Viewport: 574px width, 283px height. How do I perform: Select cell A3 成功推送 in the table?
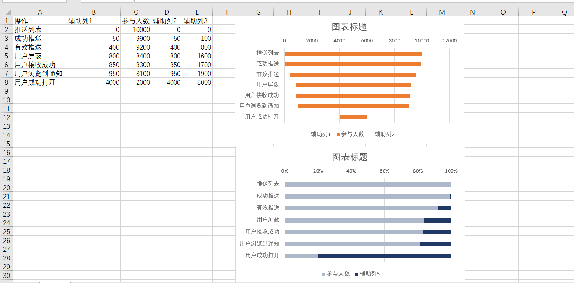click(x=40, y=38)
